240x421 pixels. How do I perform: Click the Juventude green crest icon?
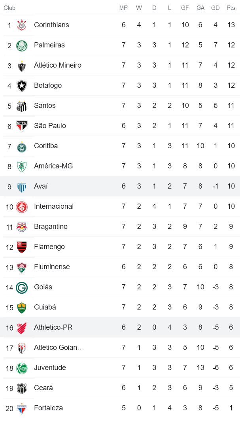[x=22, y=368]
